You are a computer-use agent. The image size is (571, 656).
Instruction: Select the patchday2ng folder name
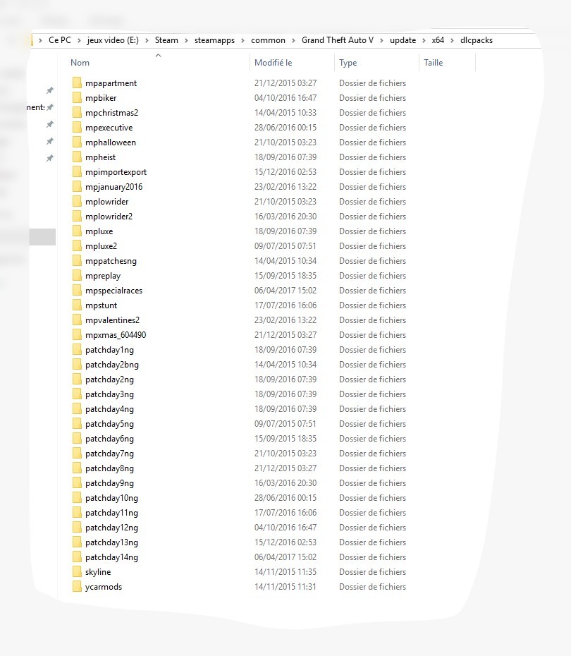pos(109,379)
